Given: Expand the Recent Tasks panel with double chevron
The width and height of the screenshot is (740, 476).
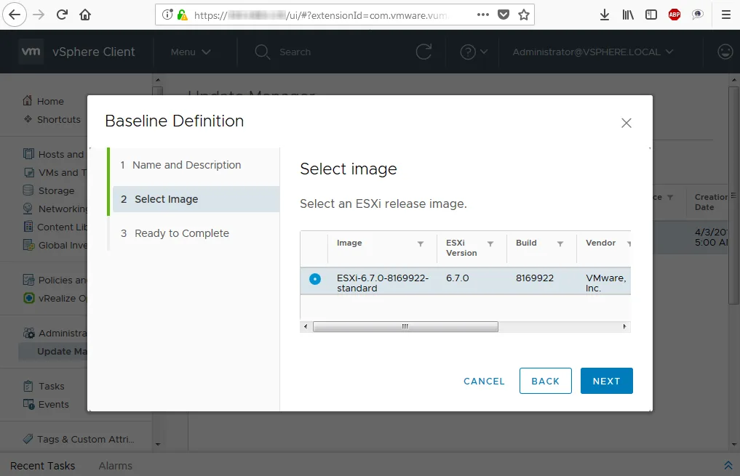Looking at the screenshot, I should [x=728, y=465].
